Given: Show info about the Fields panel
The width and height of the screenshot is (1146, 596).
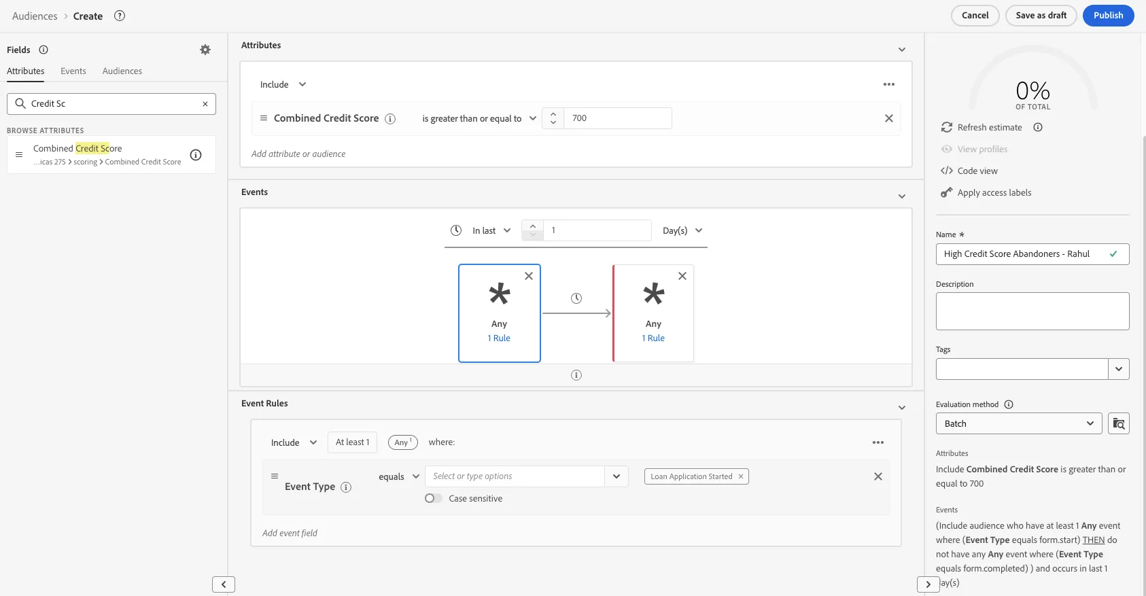Looking at the screenshot, I should (x=44, y=50).
